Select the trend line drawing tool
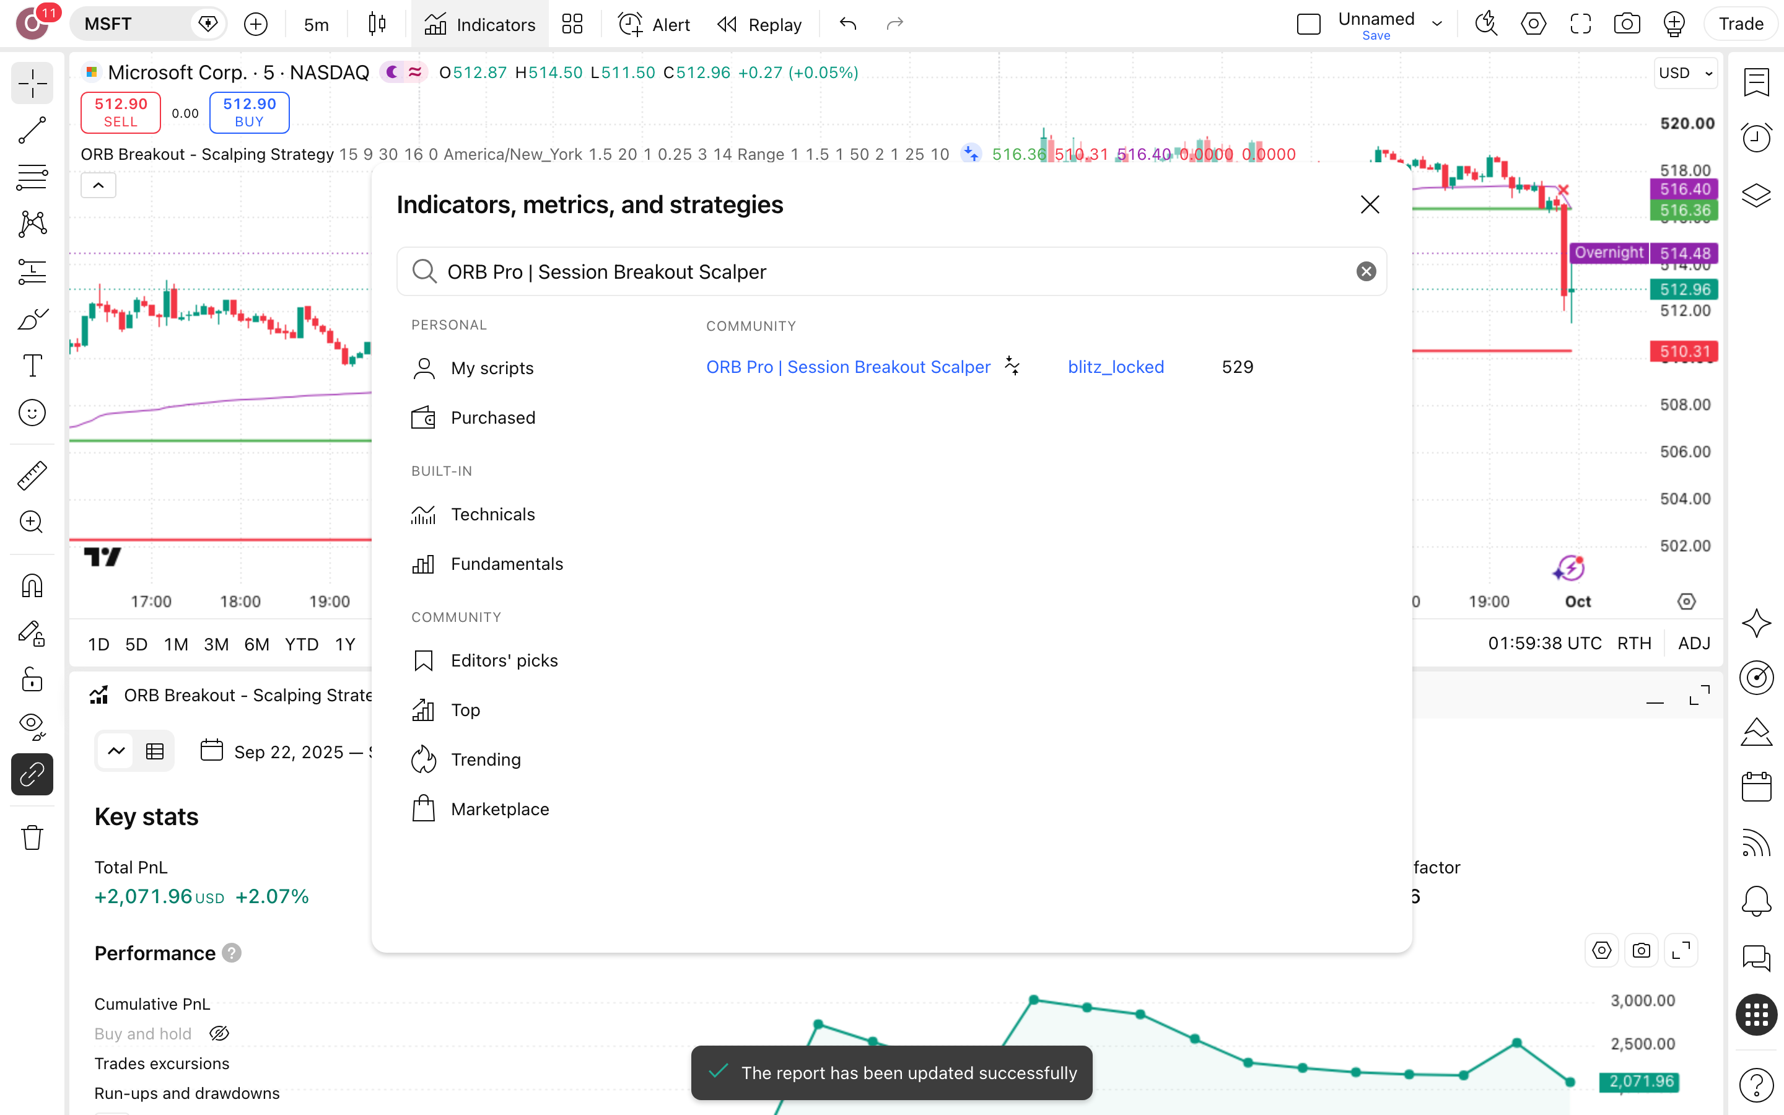The height and width of the screenshot is (1115, 1784). pyautogui.click(x=32, y=131)
